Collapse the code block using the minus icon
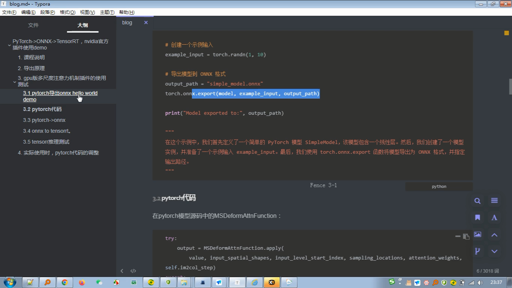Screen dimensions: 512x288 coord(458,236)
